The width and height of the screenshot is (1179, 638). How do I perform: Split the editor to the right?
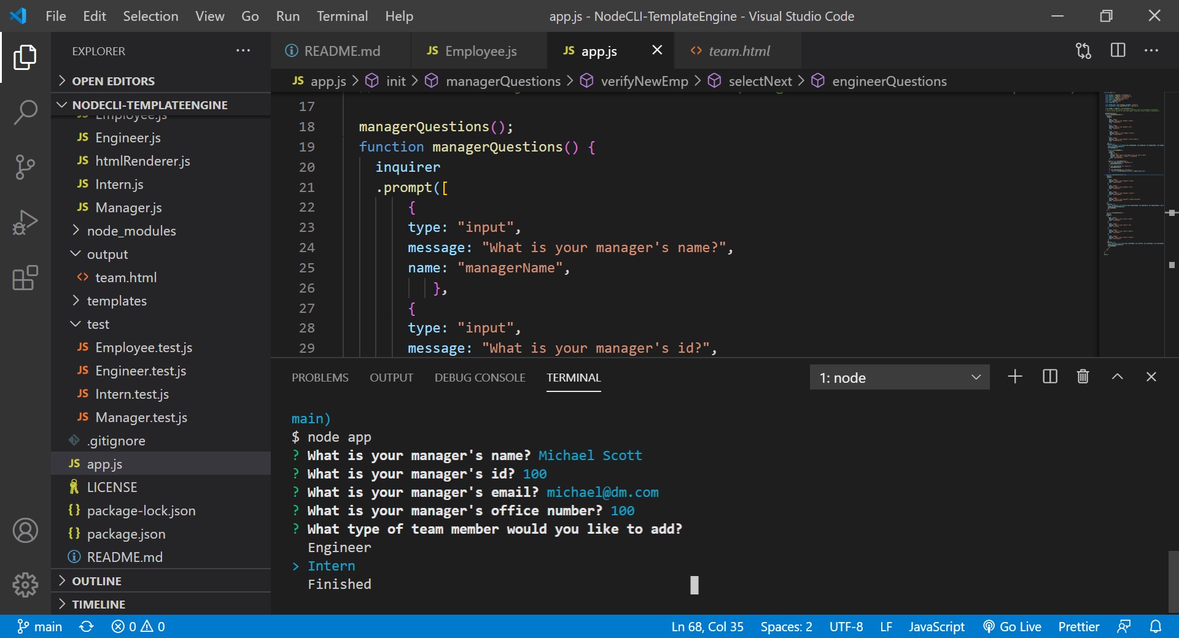(1118, 50)
